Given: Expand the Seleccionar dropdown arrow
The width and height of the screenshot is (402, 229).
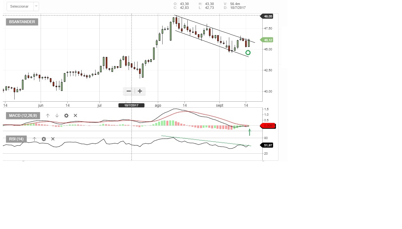Looking at the screenshot, I should [36, 6].
